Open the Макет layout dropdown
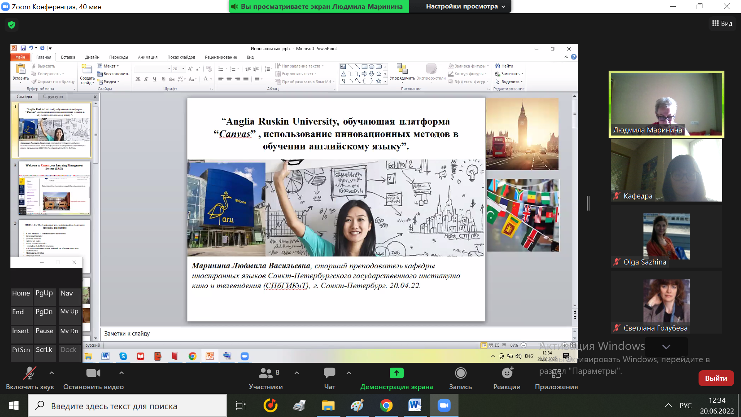741x417 pixels. click(108, 66)
